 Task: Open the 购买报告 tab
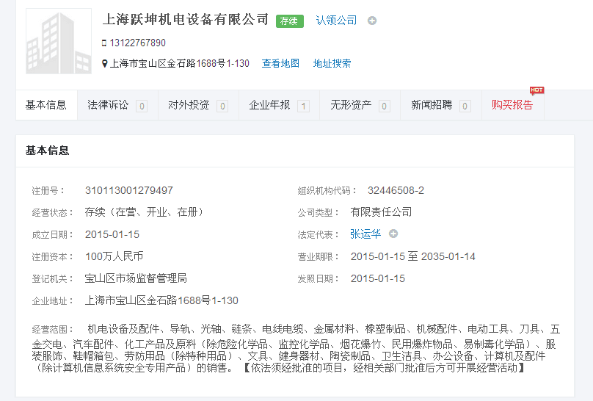coord(512,105)
